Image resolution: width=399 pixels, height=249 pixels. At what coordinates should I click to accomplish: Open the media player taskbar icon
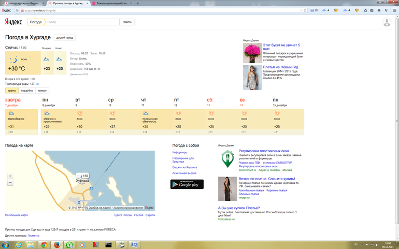82,245
